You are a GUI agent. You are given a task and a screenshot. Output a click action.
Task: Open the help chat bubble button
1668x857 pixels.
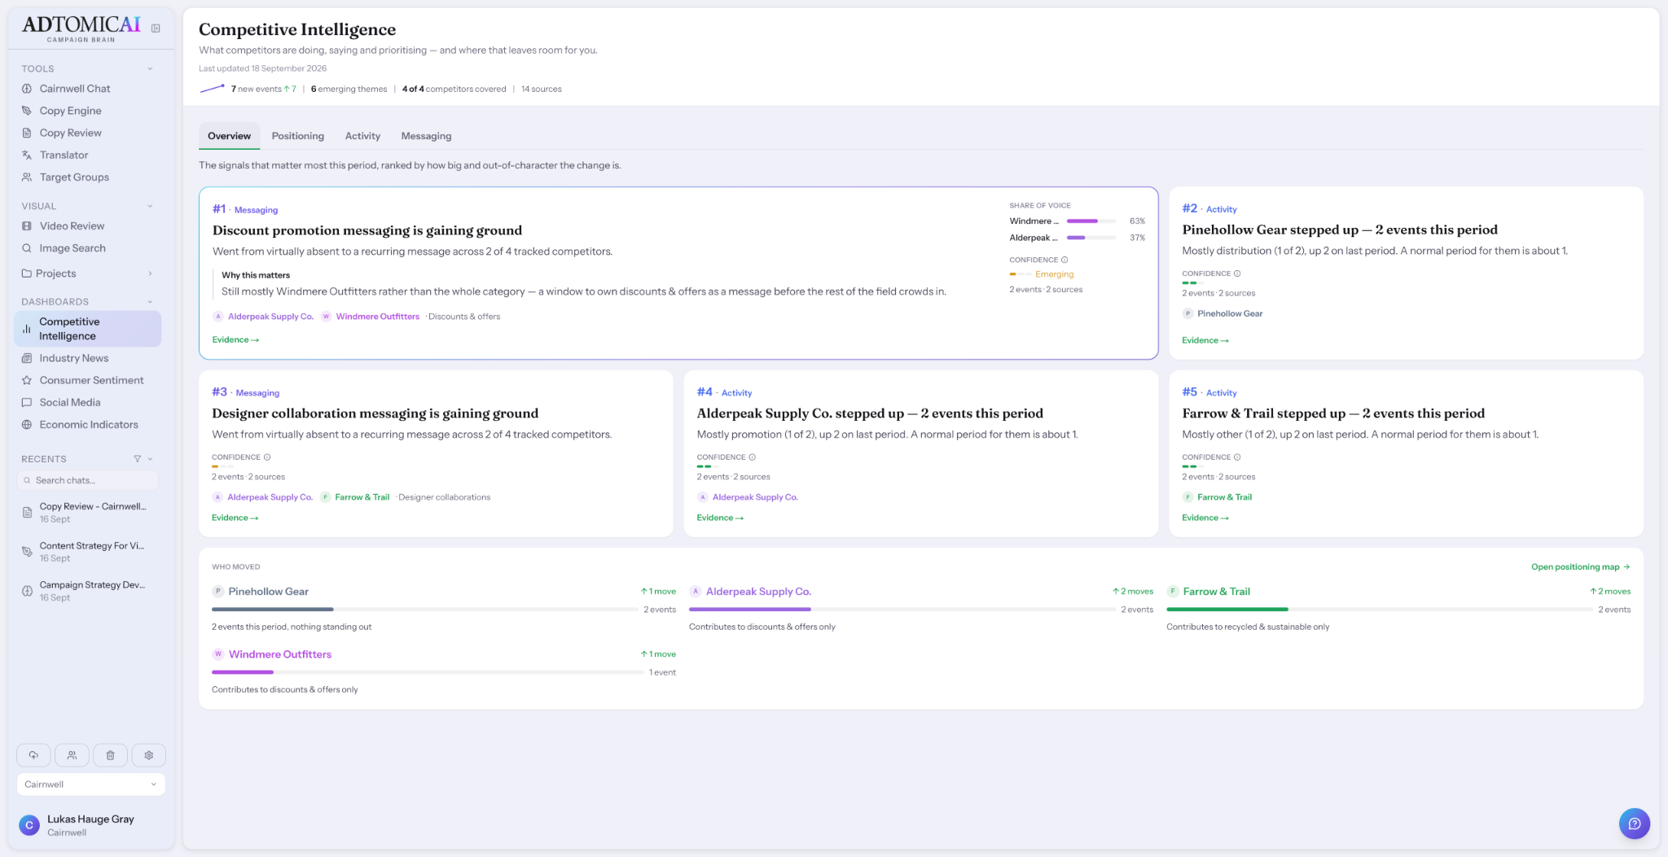coord(1634,823)
